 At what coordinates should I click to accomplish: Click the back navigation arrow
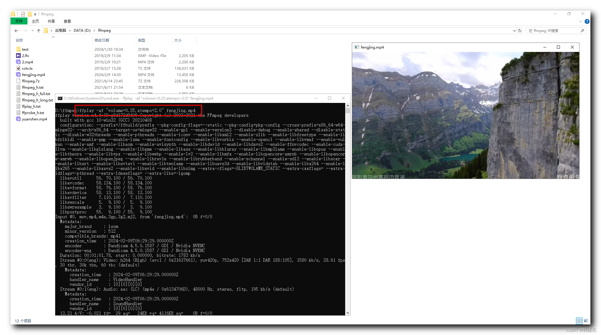click(x=16, y=30)
